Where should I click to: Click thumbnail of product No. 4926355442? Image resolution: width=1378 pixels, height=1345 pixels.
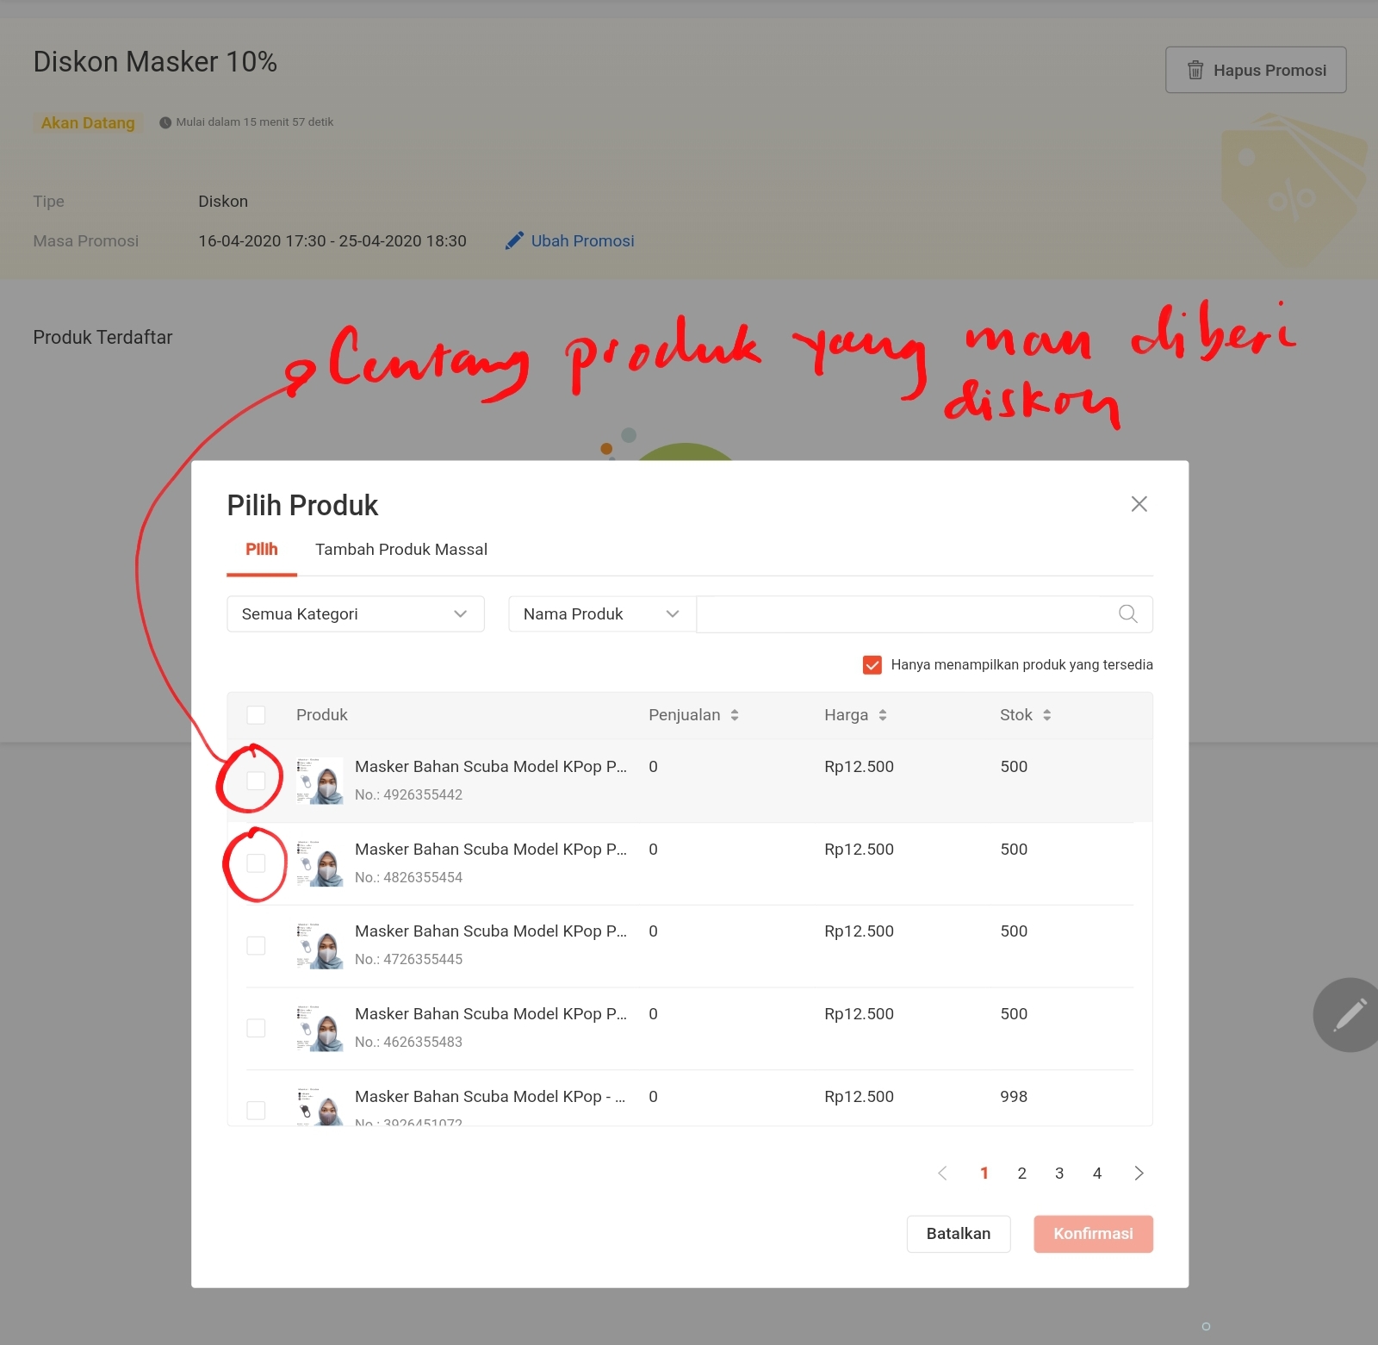[320, 781]
